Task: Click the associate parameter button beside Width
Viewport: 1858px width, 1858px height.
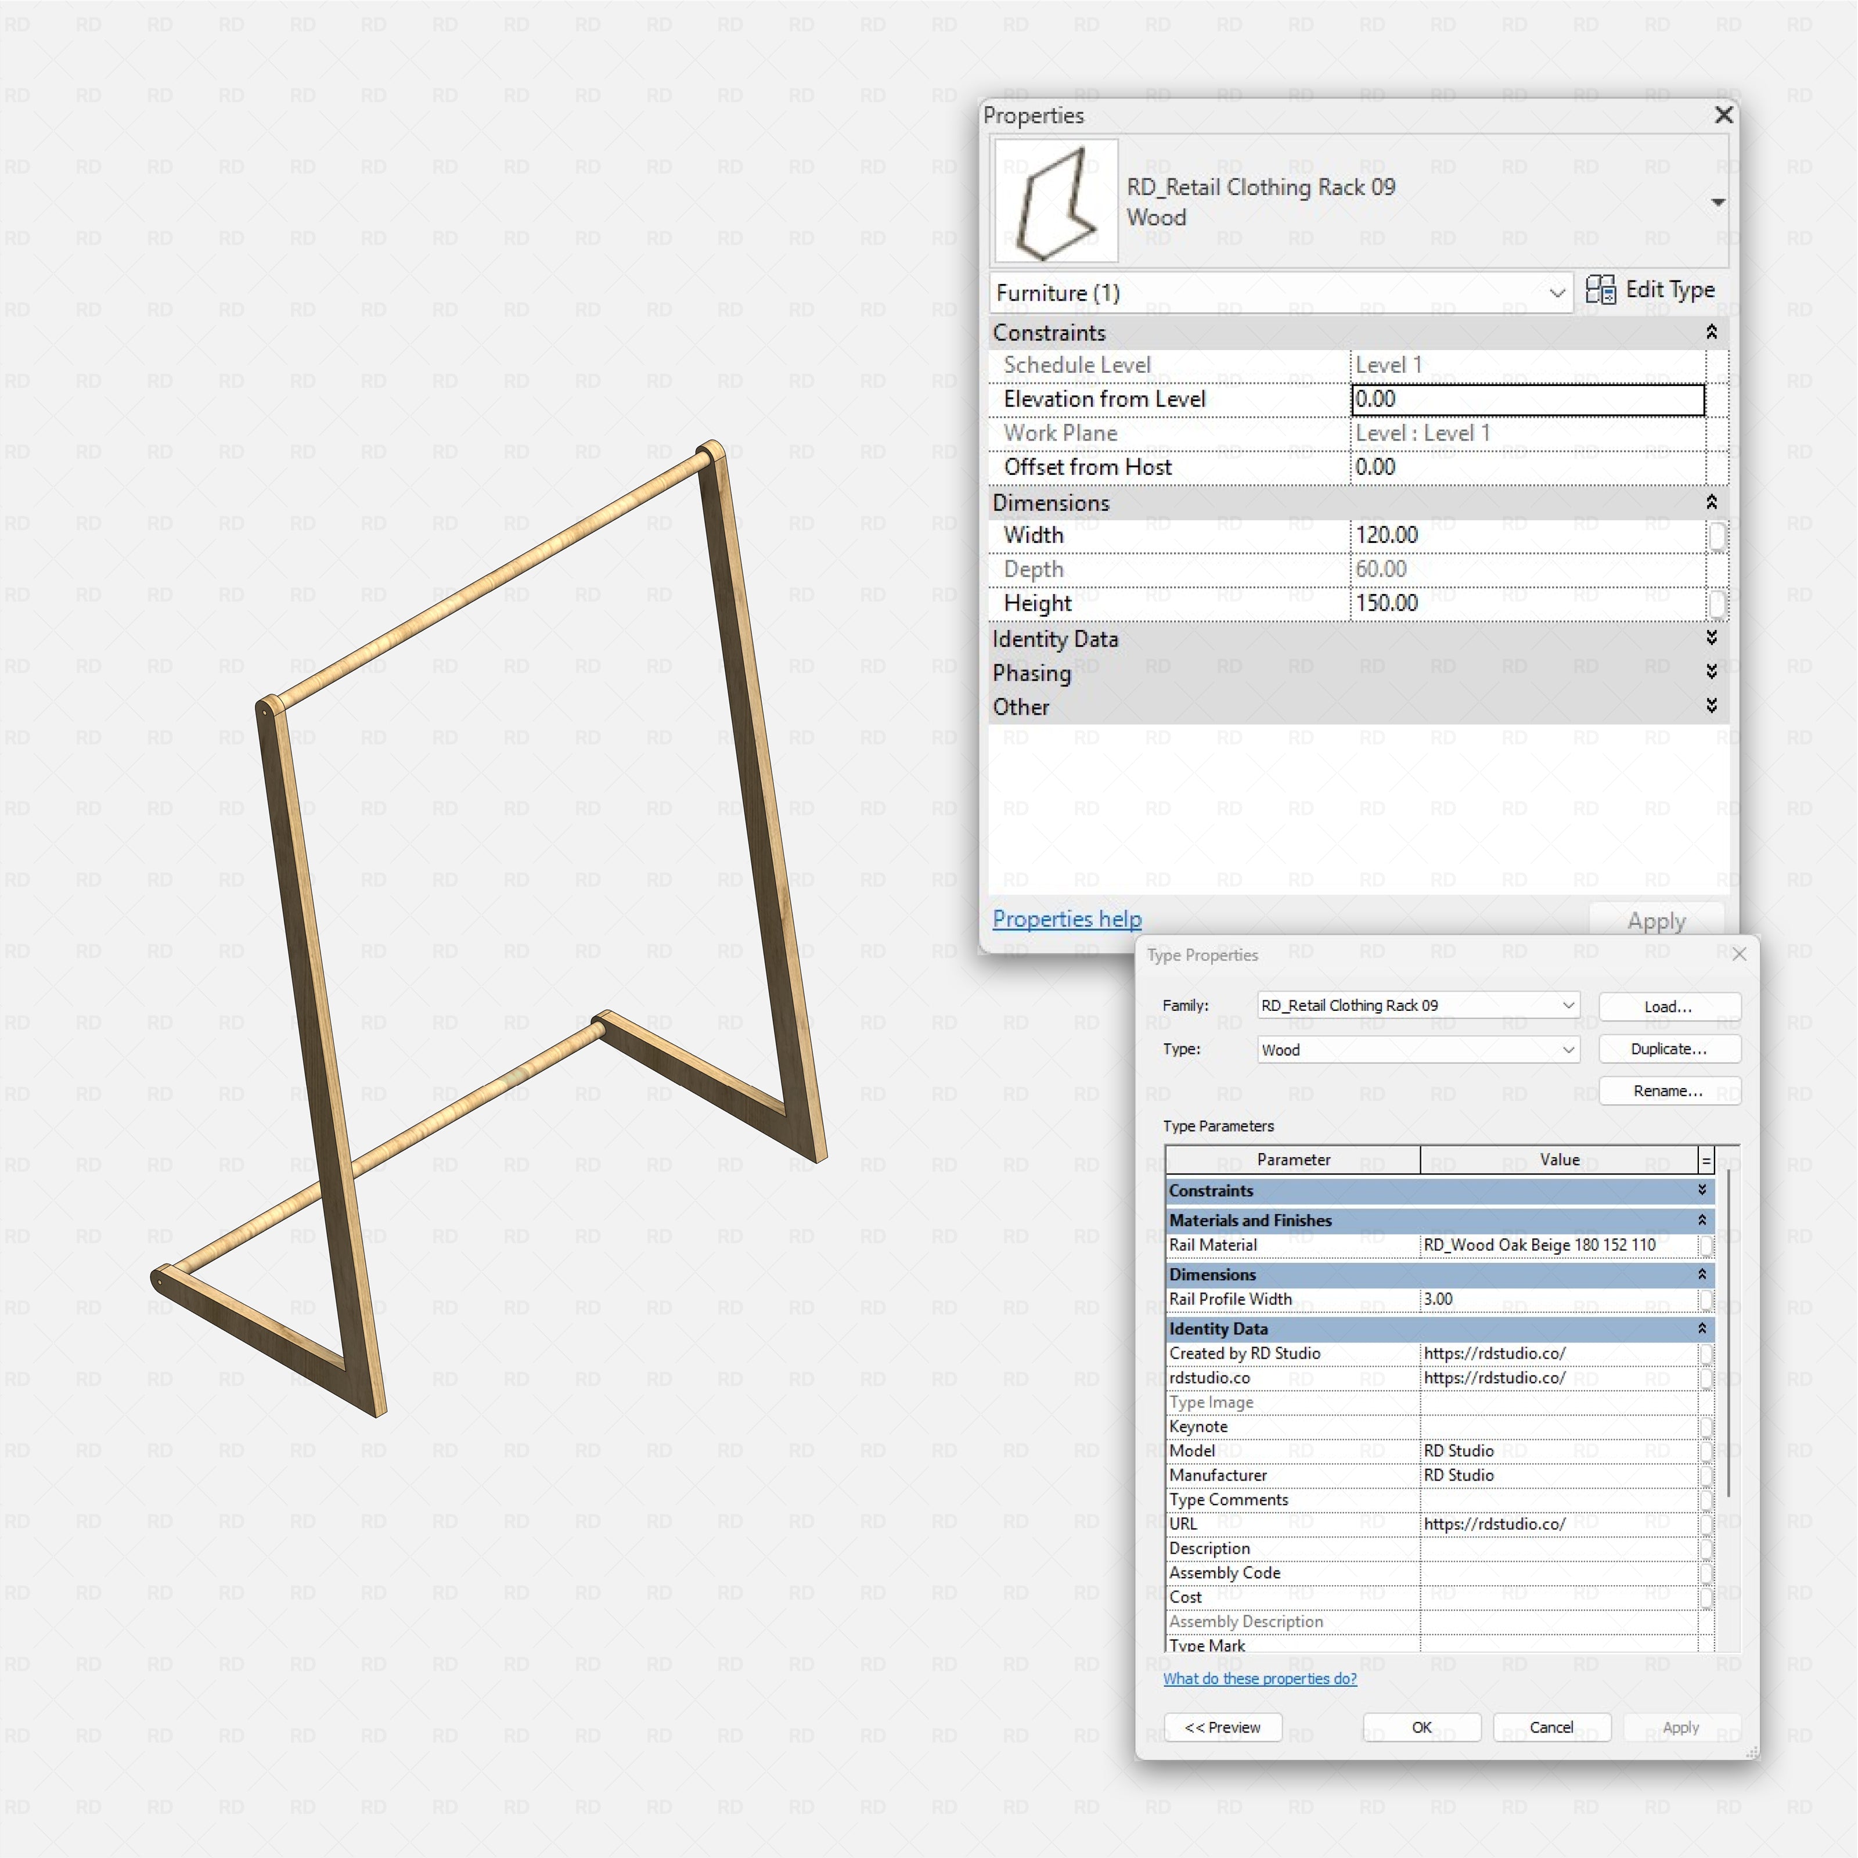Action: (1717, 536)
